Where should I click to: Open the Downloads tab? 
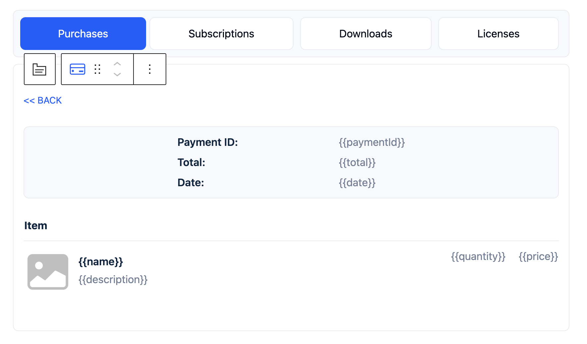point(365,33)
